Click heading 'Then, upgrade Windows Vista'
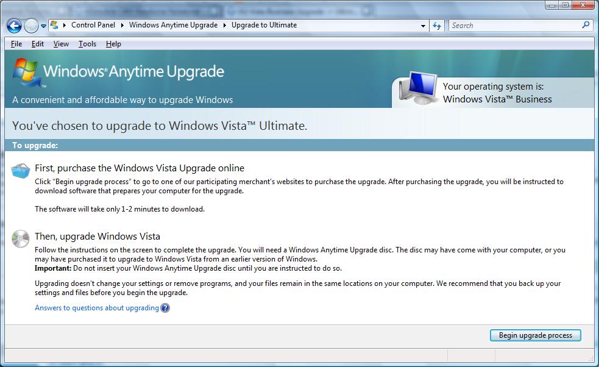 click(97, 237)
